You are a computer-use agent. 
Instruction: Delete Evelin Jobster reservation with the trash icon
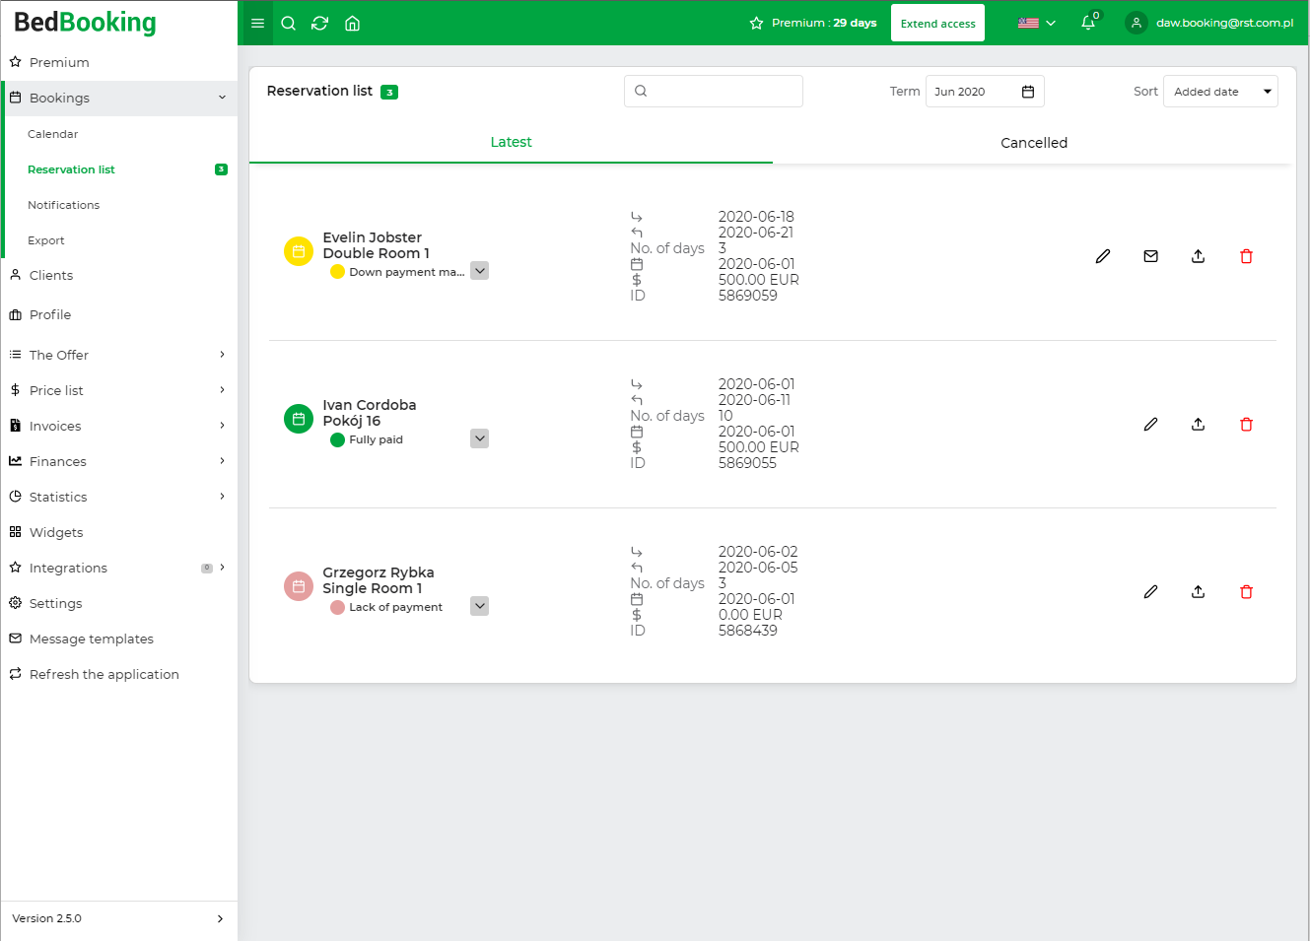tap(1246, 256)
